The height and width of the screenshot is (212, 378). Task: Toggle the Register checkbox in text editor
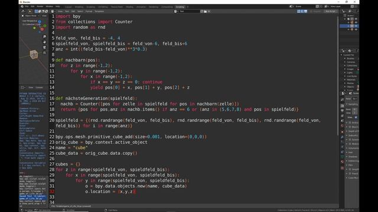[315, 11]
